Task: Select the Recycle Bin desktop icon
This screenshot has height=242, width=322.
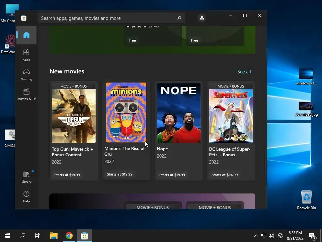Action: pyautogui.click(x=306, y=200)
